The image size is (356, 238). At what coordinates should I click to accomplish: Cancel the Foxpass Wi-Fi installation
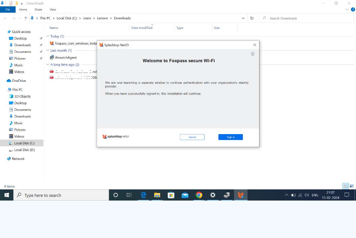click(x=192, y=137)
